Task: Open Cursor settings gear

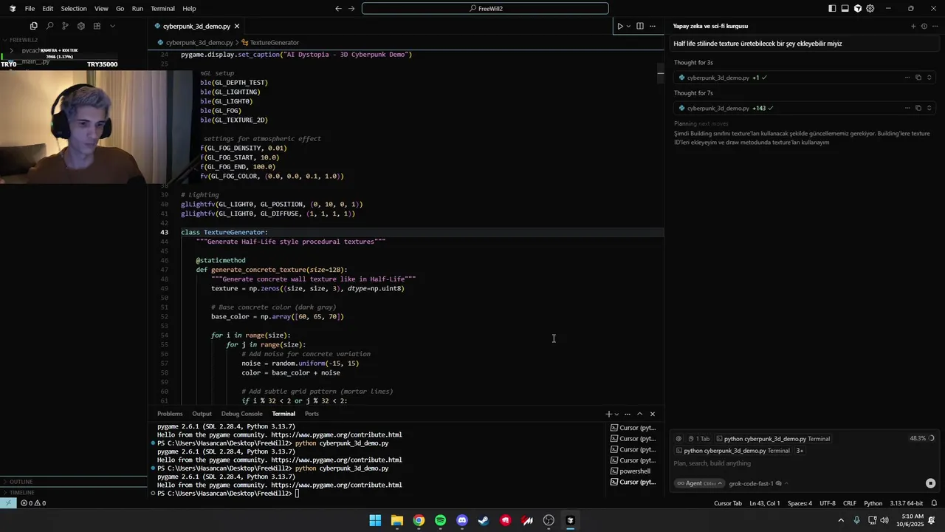Action: point(870,9)
